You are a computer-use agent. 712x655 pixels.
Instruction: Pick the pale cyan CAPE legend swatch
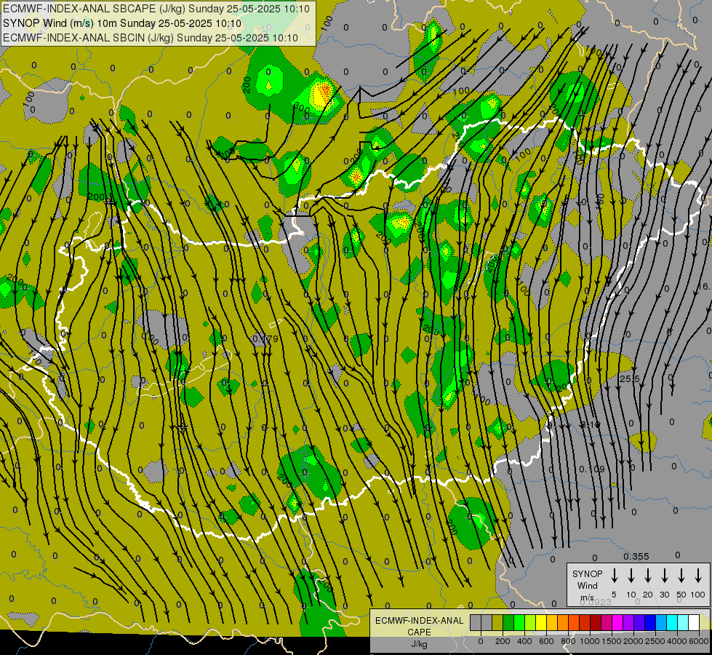[x=683, y=623]
